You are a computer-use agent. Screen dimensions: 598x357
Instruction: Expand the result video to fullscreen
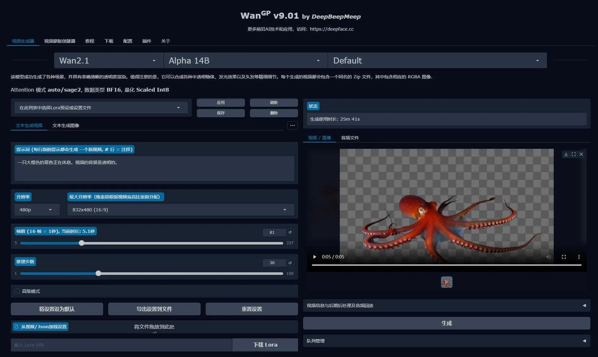[x=574, y=154]
